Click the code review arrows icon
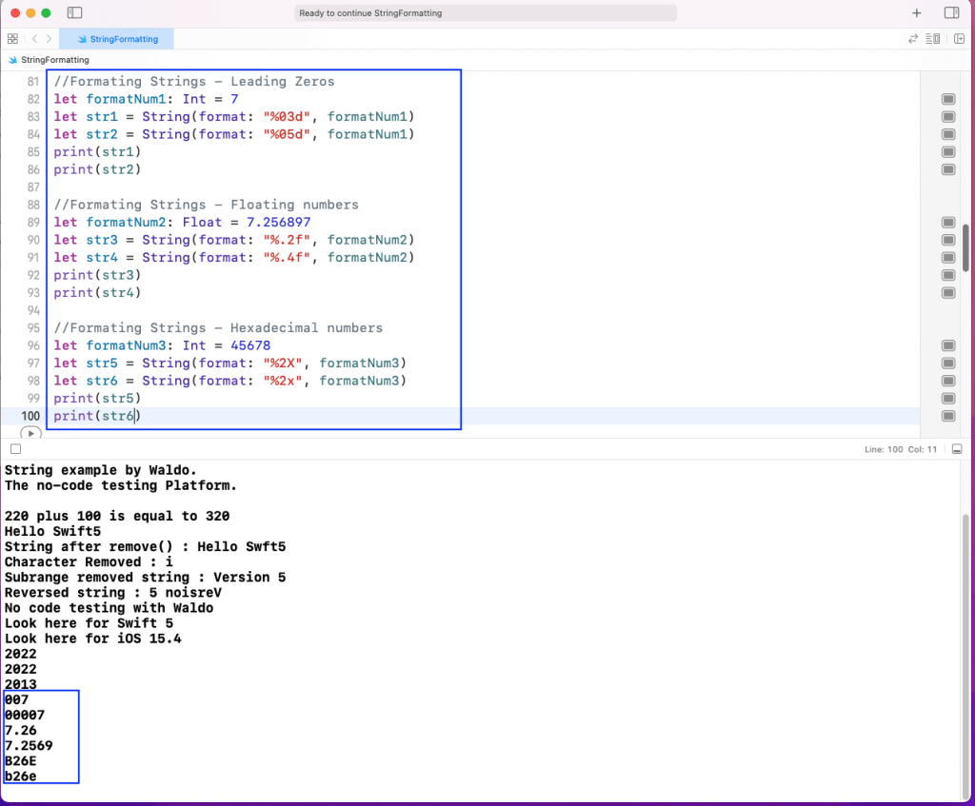975x806 pixels. click(913, 39)
